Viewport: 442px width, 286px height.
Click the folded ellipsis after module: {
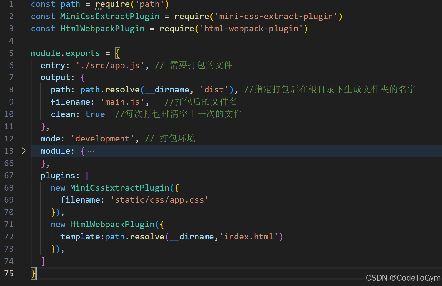(x=91, y=151)
